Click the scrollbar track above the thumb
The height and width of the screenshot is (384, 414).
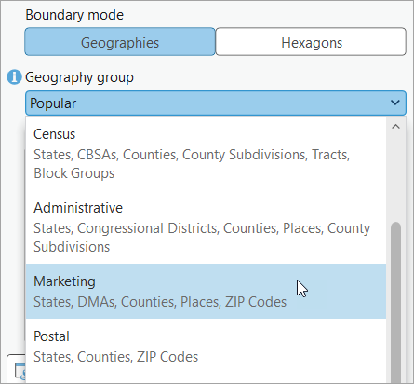395,177
